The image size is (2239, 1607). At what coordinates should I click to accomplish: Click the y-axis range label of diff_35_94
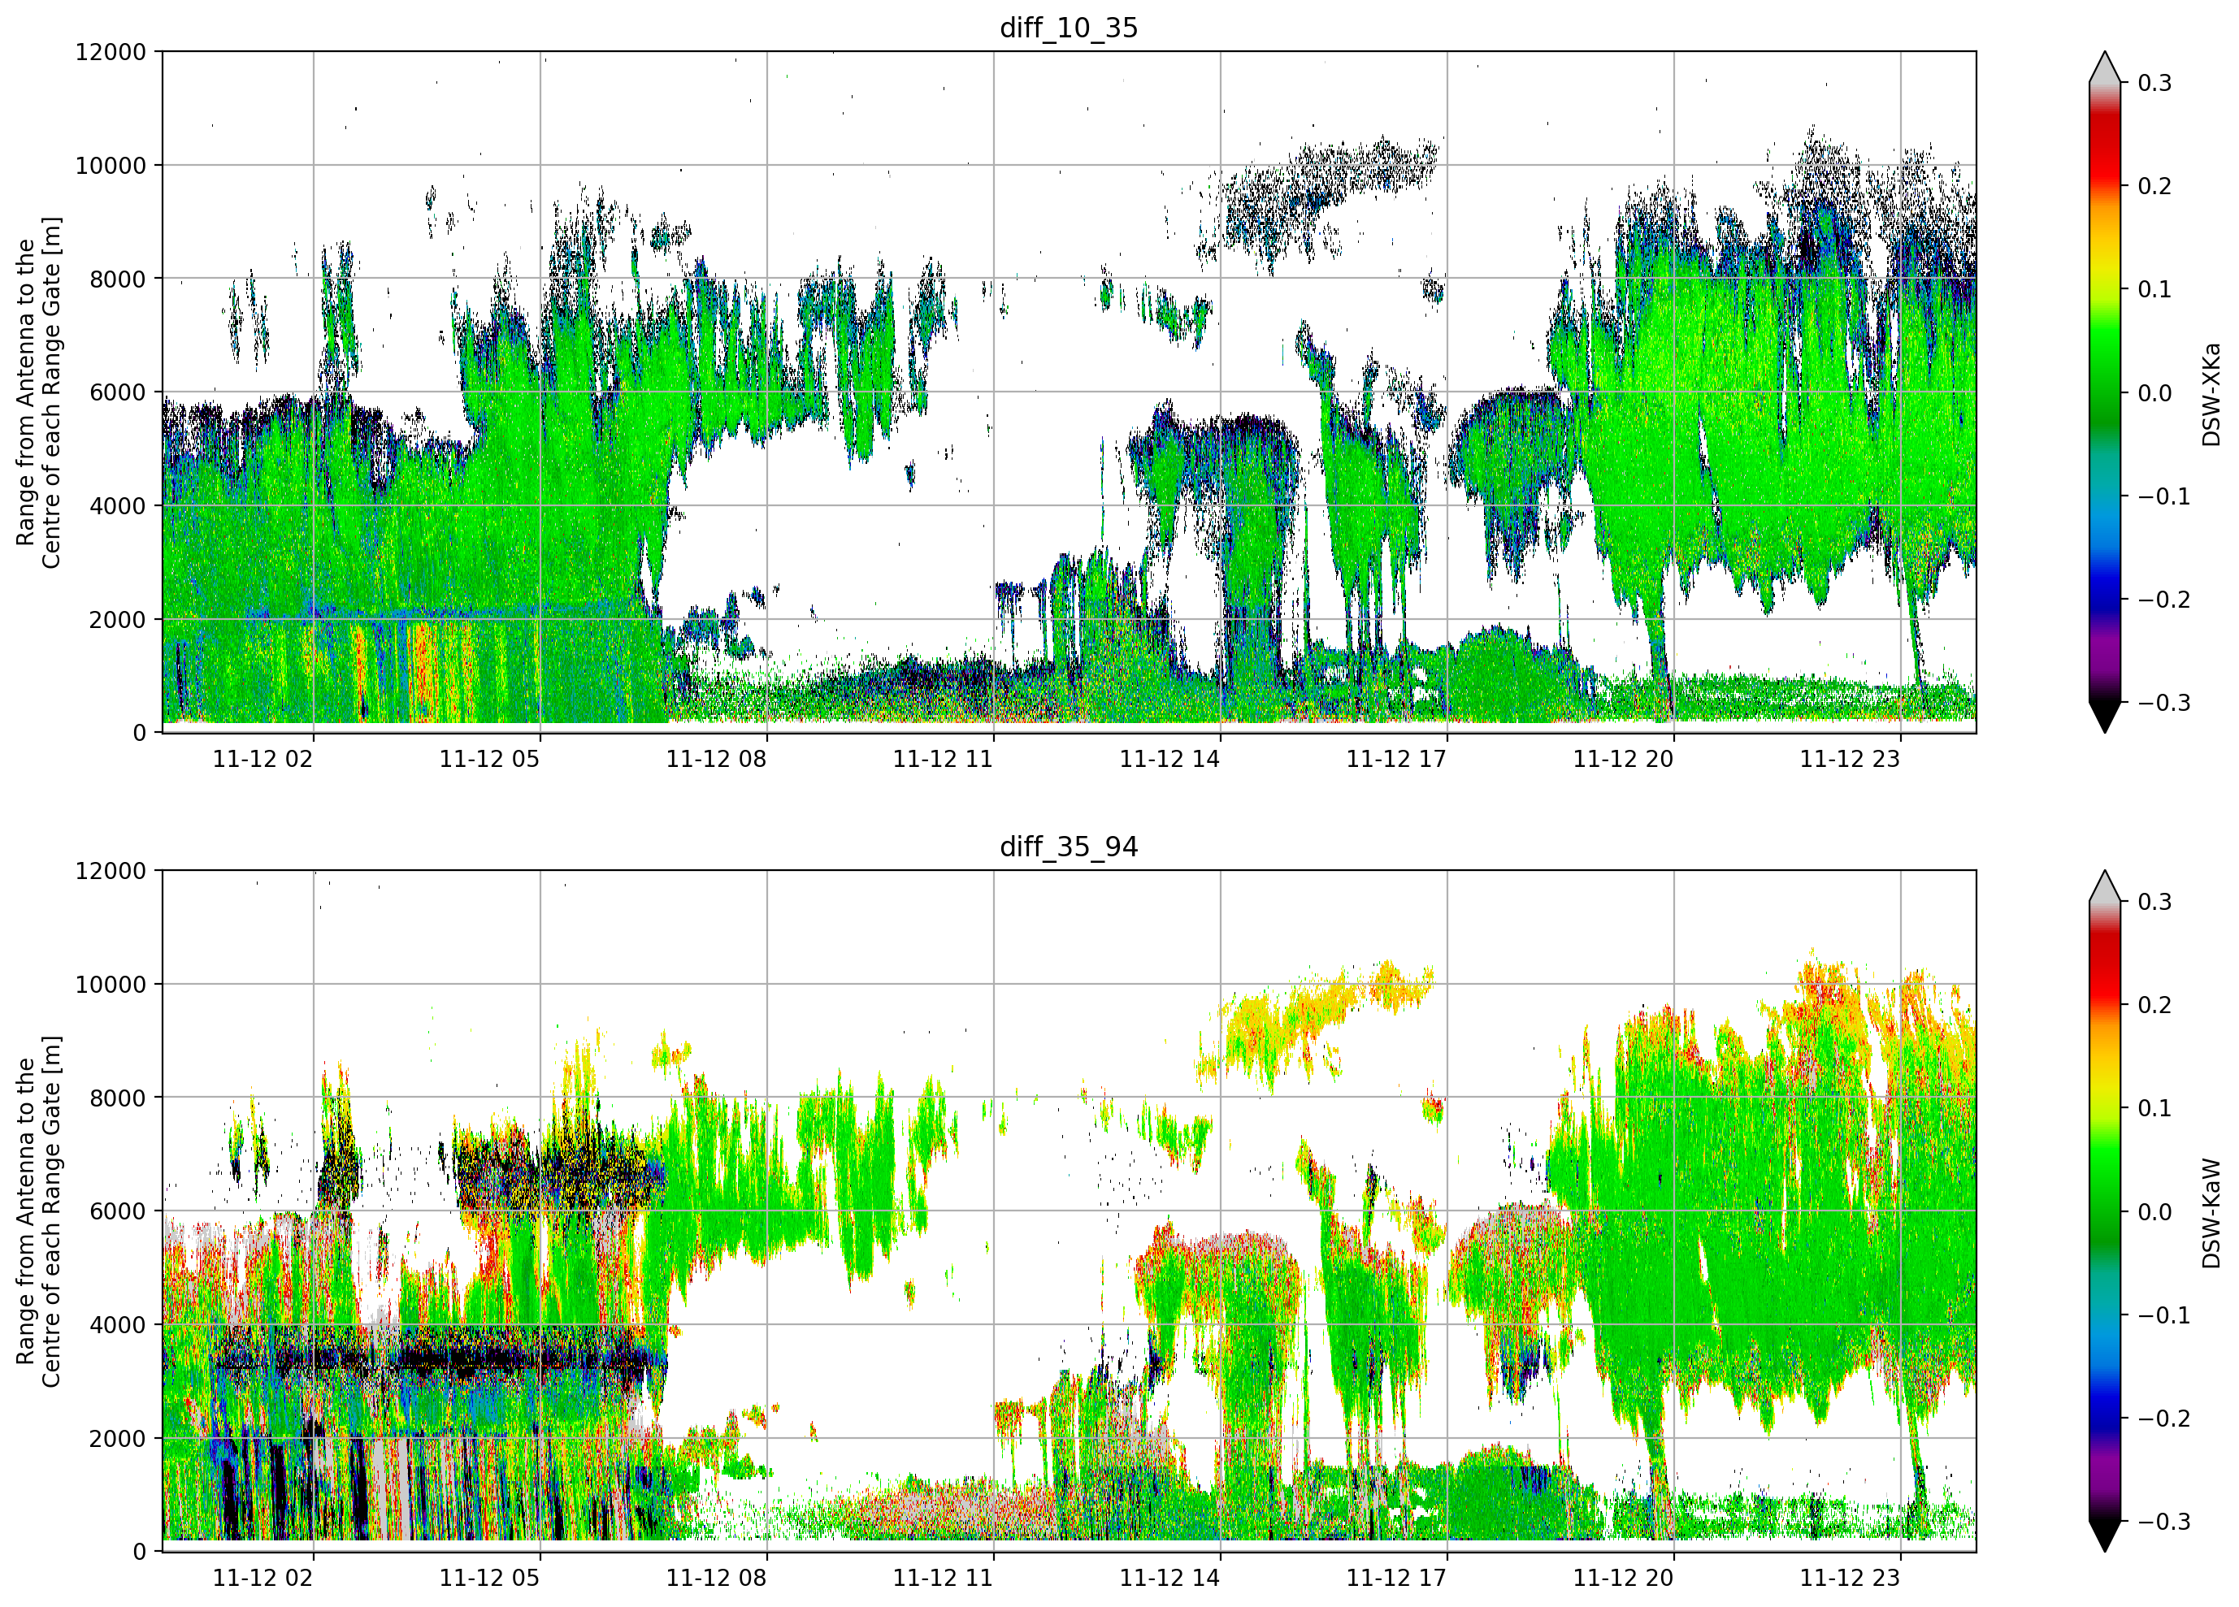tap(38, 1211)
